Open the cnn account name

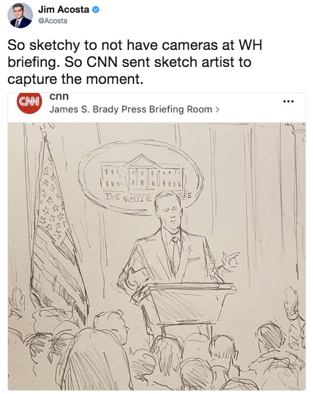pyautogui.click(x=59, y=96)
